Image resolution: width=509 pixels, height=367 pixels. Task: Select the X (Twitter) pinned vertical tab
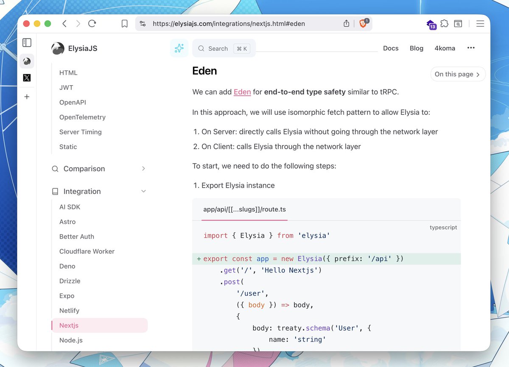coord(27,78)
